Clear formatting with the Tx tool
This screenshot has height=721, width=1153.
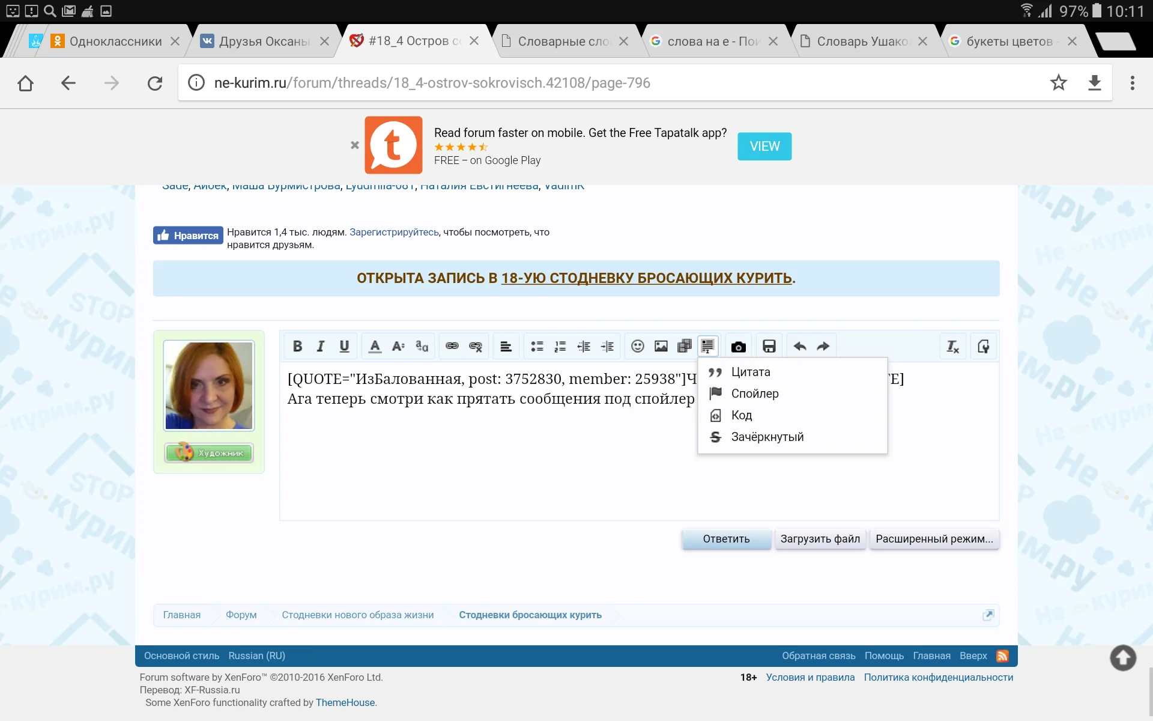952,346
